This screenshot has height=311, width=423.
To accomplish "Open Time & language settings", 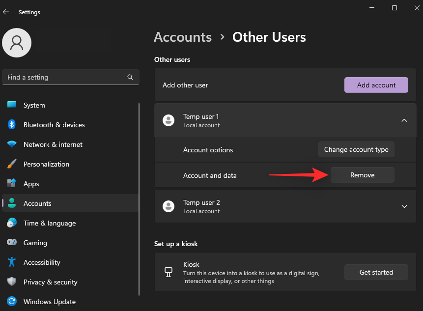I will coord(70,223).
